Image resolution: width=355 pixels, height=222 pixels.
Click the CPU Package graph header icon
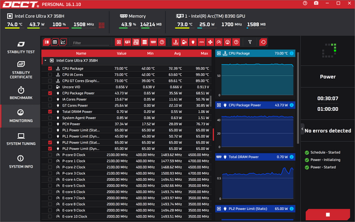pos(219,53)
